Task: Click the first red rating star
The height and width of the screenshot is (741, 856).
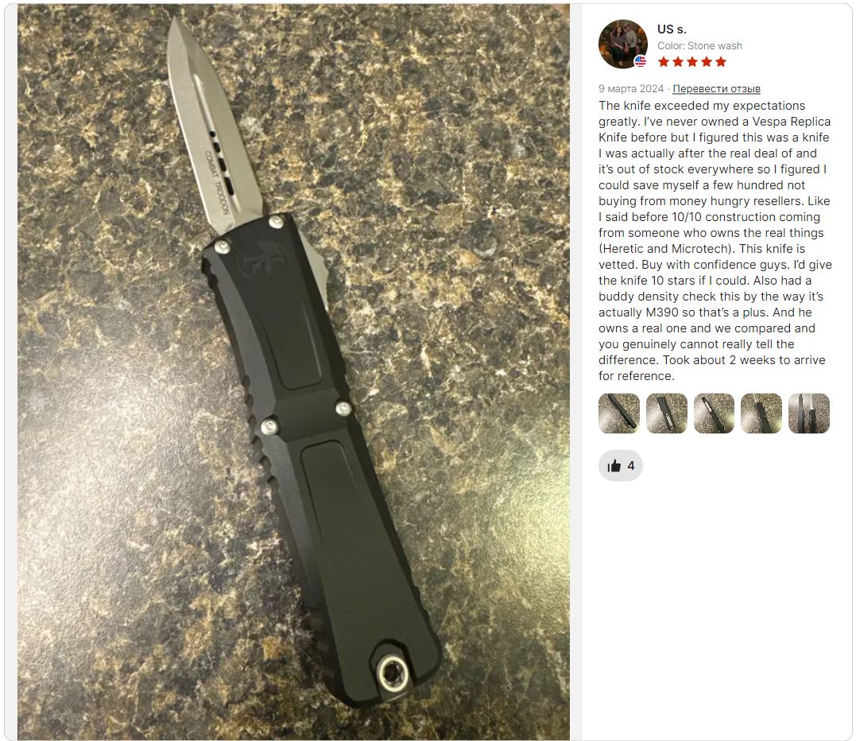Action: pyautogui.click(x=664, y=62)
